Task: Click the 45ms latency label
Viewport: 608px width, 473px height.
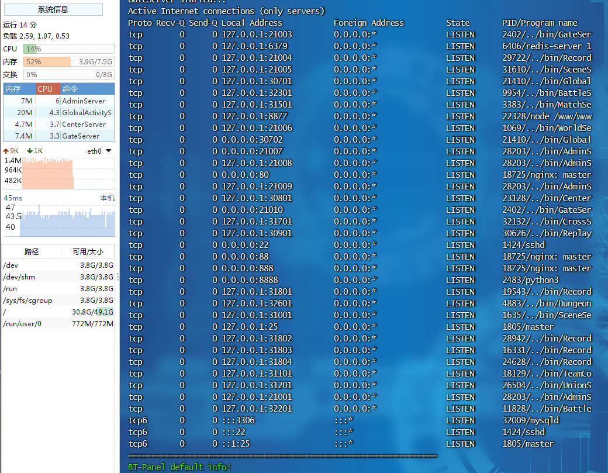Action: 13,198
